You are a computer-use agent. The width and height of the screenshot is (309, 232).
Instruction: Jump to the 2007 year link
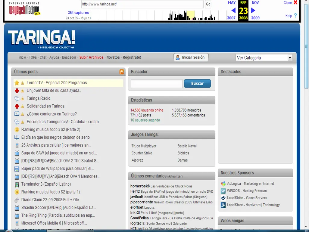coord(231,18)
